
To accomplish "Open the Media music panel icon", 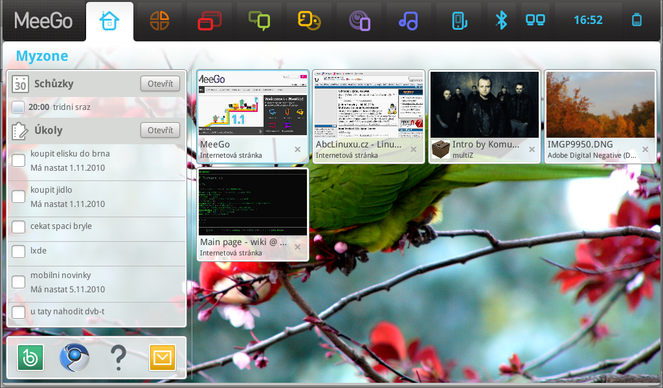I will click(409, 20).
